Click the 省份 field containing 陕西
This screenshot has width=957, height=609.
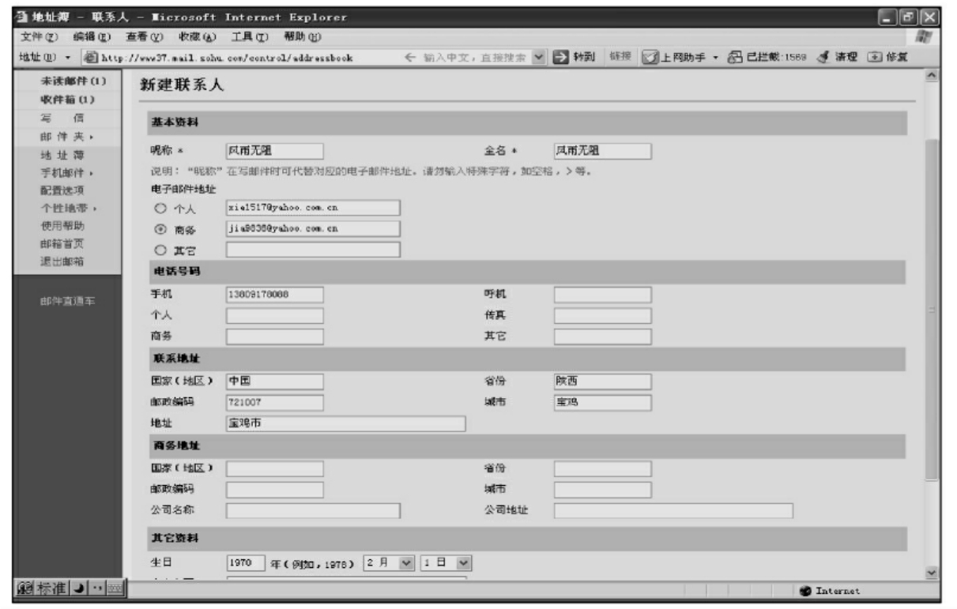602,382
